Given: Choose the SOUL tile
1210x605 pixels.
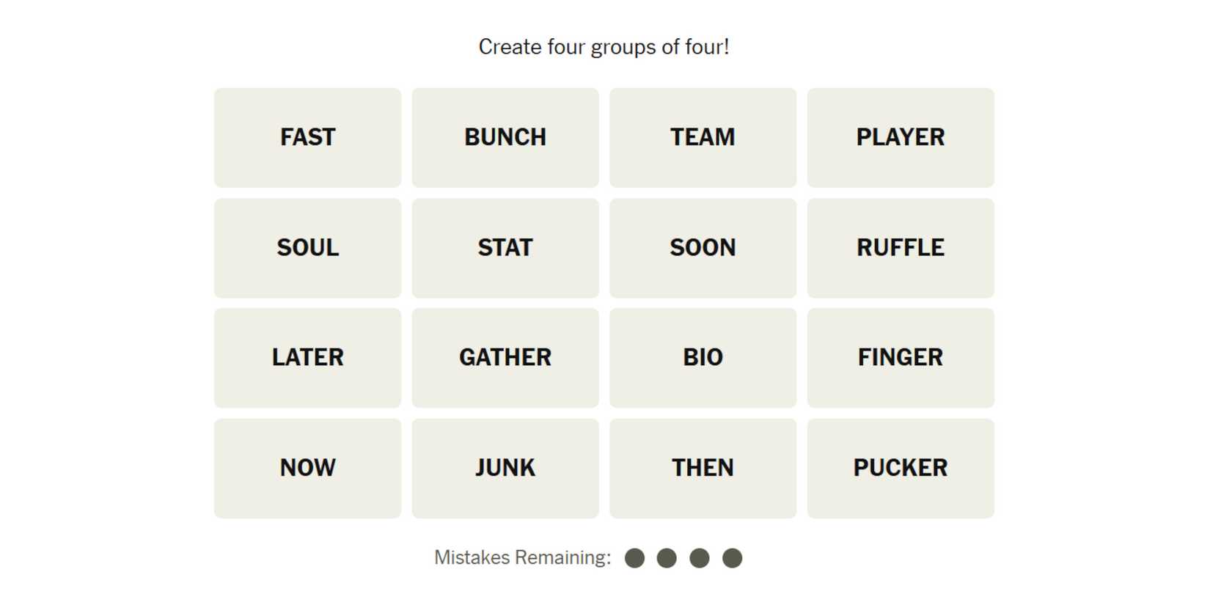Looking at the screenshot, I should (x=307, y=248).
